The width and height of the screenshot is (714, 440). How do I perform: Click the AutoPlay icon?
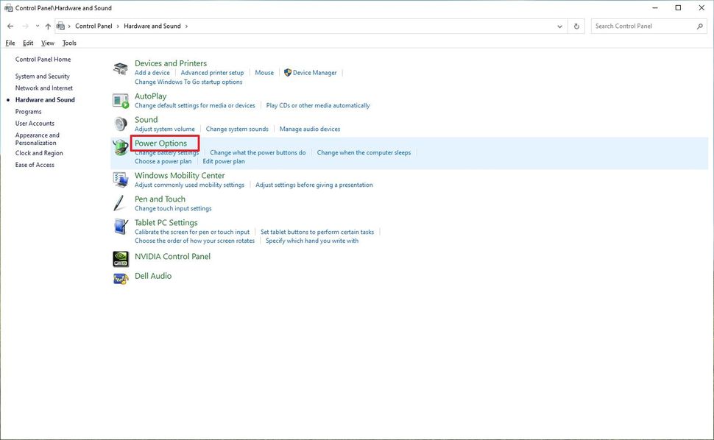click(120, 99)
